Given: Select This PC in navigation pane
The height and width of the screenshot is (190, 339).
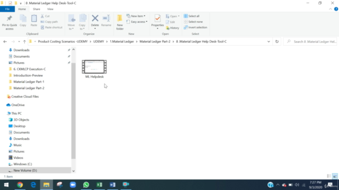Looking at the screenshot, I should pos(16,113).
